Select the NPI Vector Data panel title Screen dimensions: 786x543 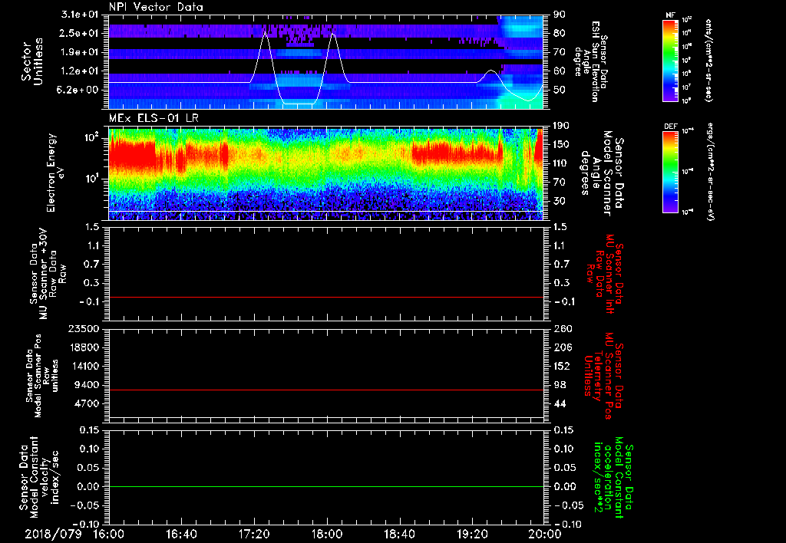[x=156, y=7]
